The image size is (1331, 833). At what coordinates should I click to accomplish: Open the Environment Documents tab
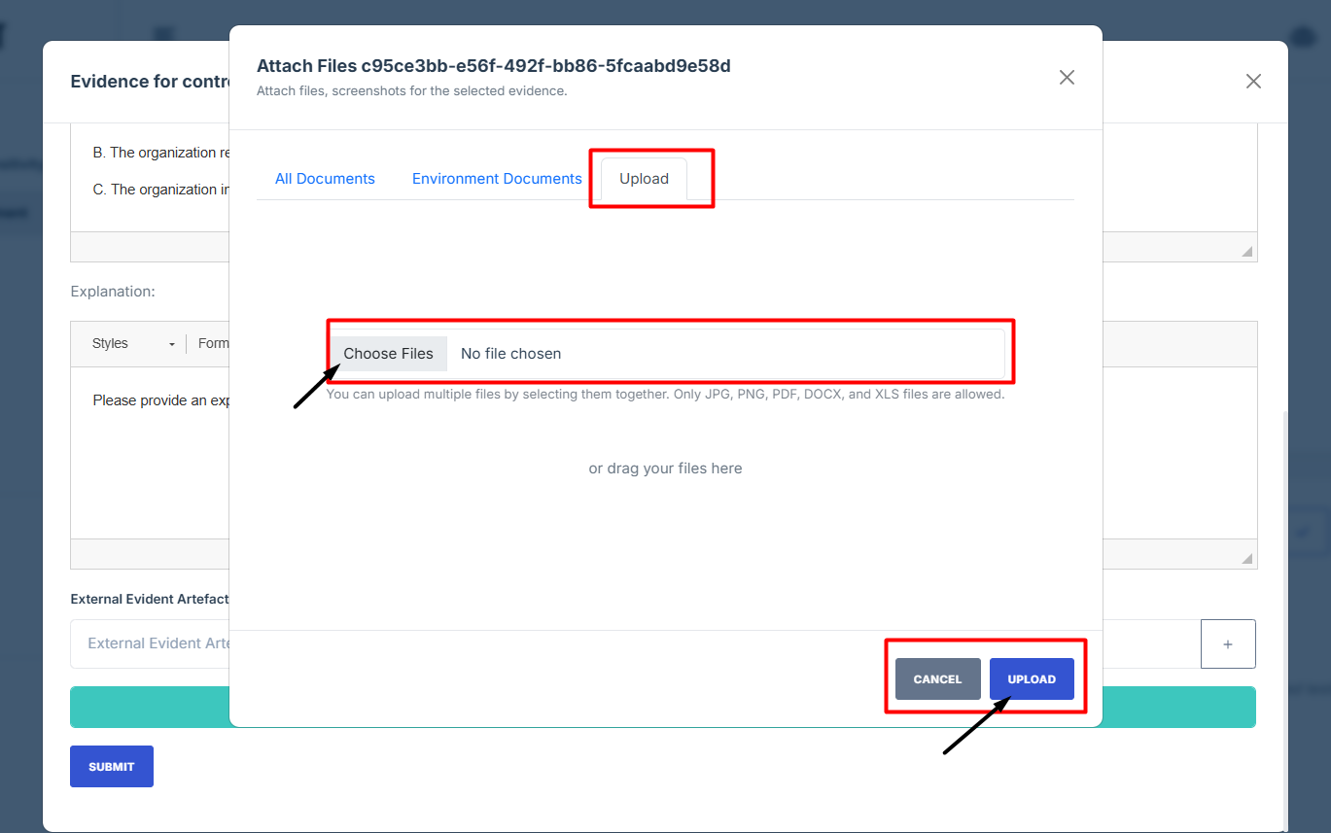pyautogui.click(x=497, y=179)
